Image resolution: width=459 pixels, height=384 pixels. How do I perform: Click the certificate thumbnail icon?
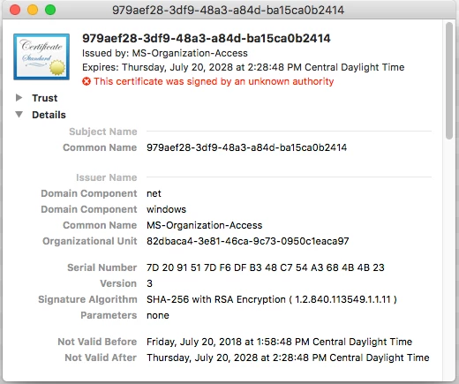pos(41,56)
